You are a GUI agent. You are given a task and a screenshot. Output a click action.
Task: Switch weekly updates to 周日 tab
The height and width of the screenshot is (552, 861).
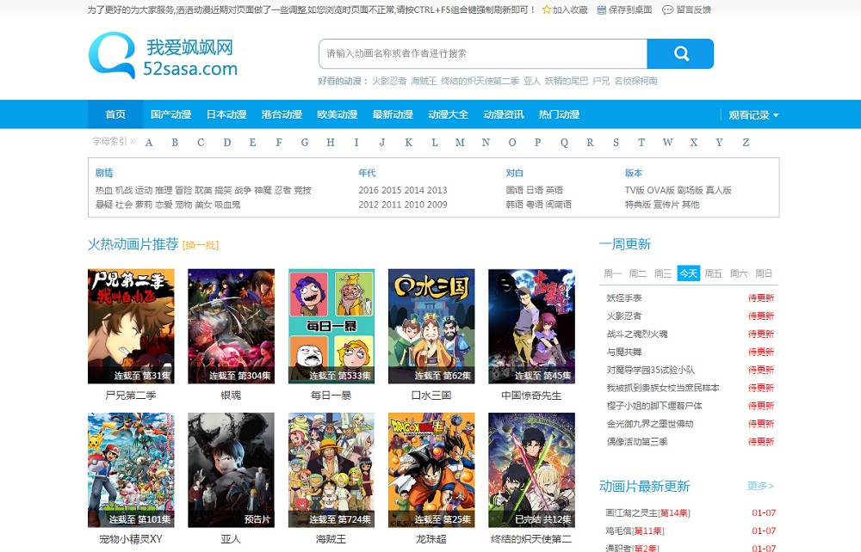click(x=764, y=273)
